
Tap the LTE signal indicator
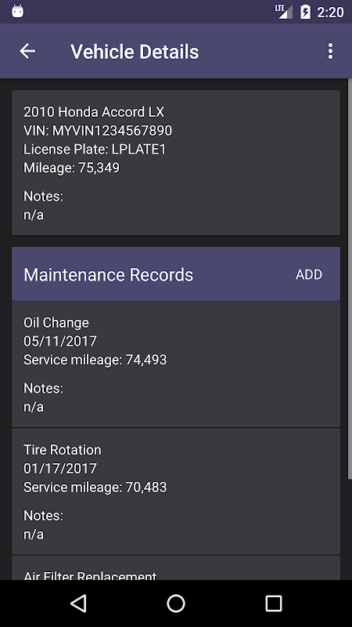[283, 12]
